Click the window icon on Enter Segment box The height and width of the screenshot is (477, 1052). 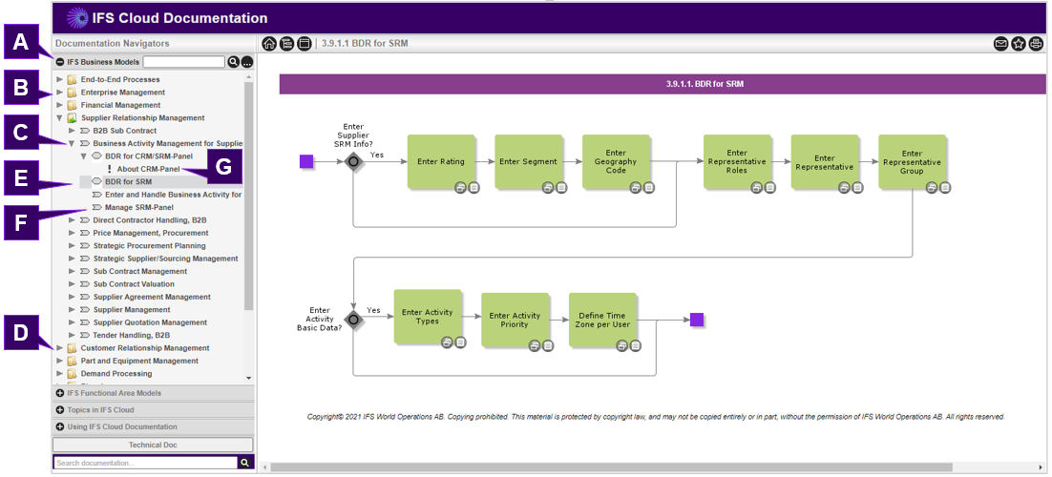pos(548,188)
